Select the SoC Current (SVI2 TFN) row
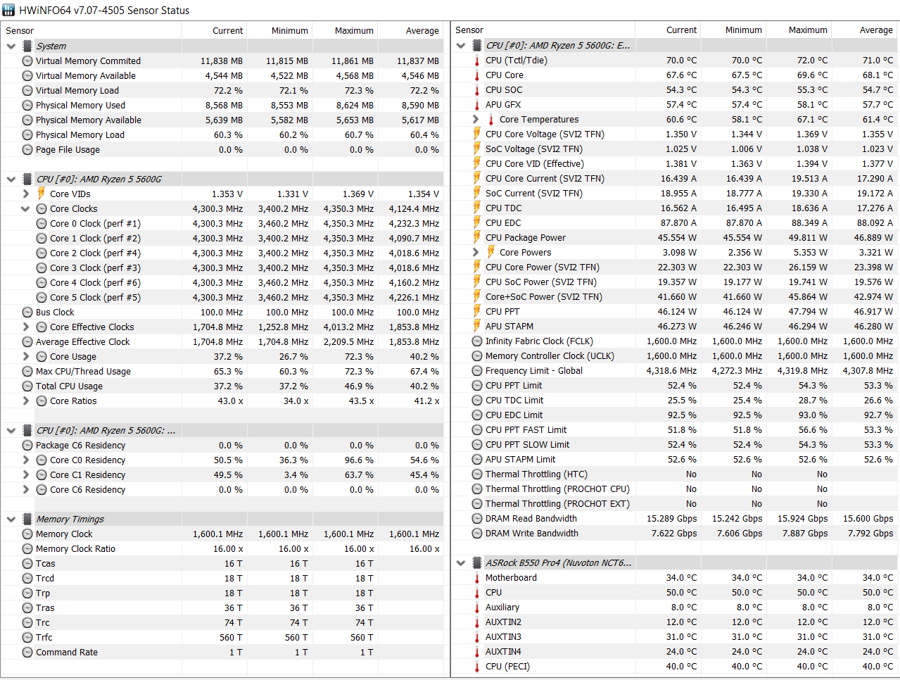900x680 pixels. click(x=675, y=193)
